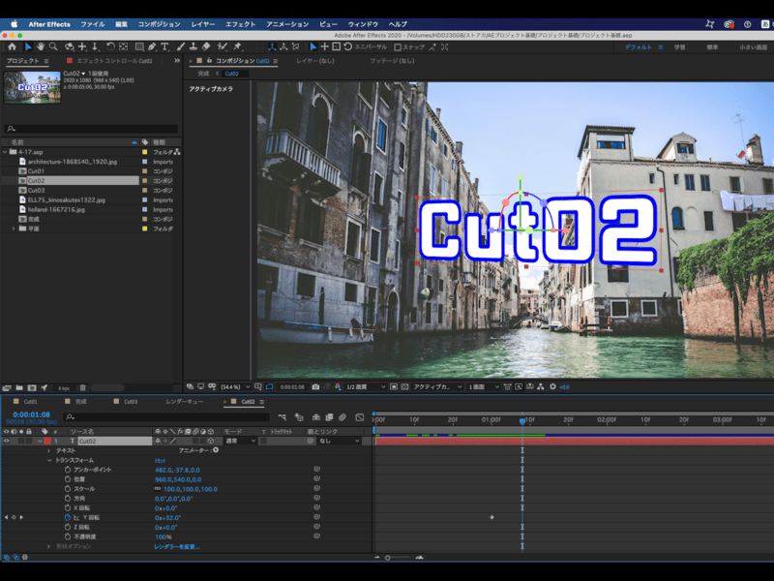Select the Horizontal Type tool

[x=165, y=46]
